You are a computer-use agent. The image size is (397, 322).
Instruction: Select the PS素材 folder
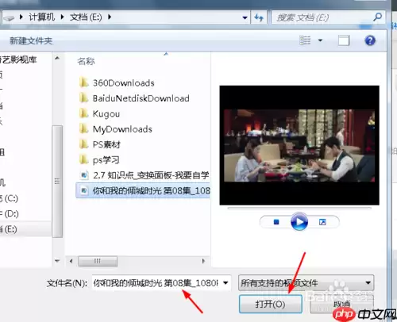100,144
